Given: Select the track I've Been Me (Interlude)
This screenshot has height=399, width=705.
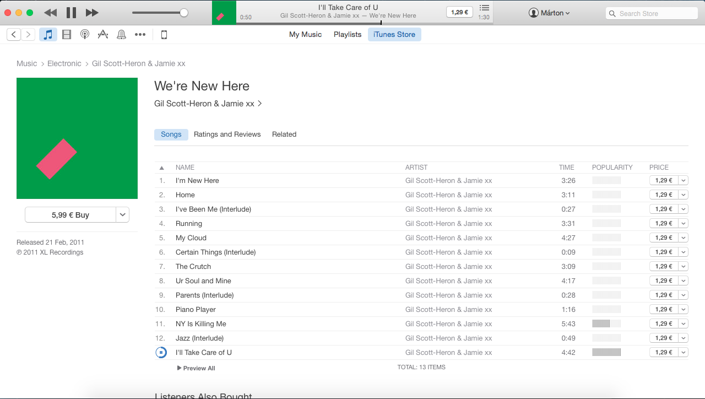Looking at the screenshot, I should [x=421, y=209].
